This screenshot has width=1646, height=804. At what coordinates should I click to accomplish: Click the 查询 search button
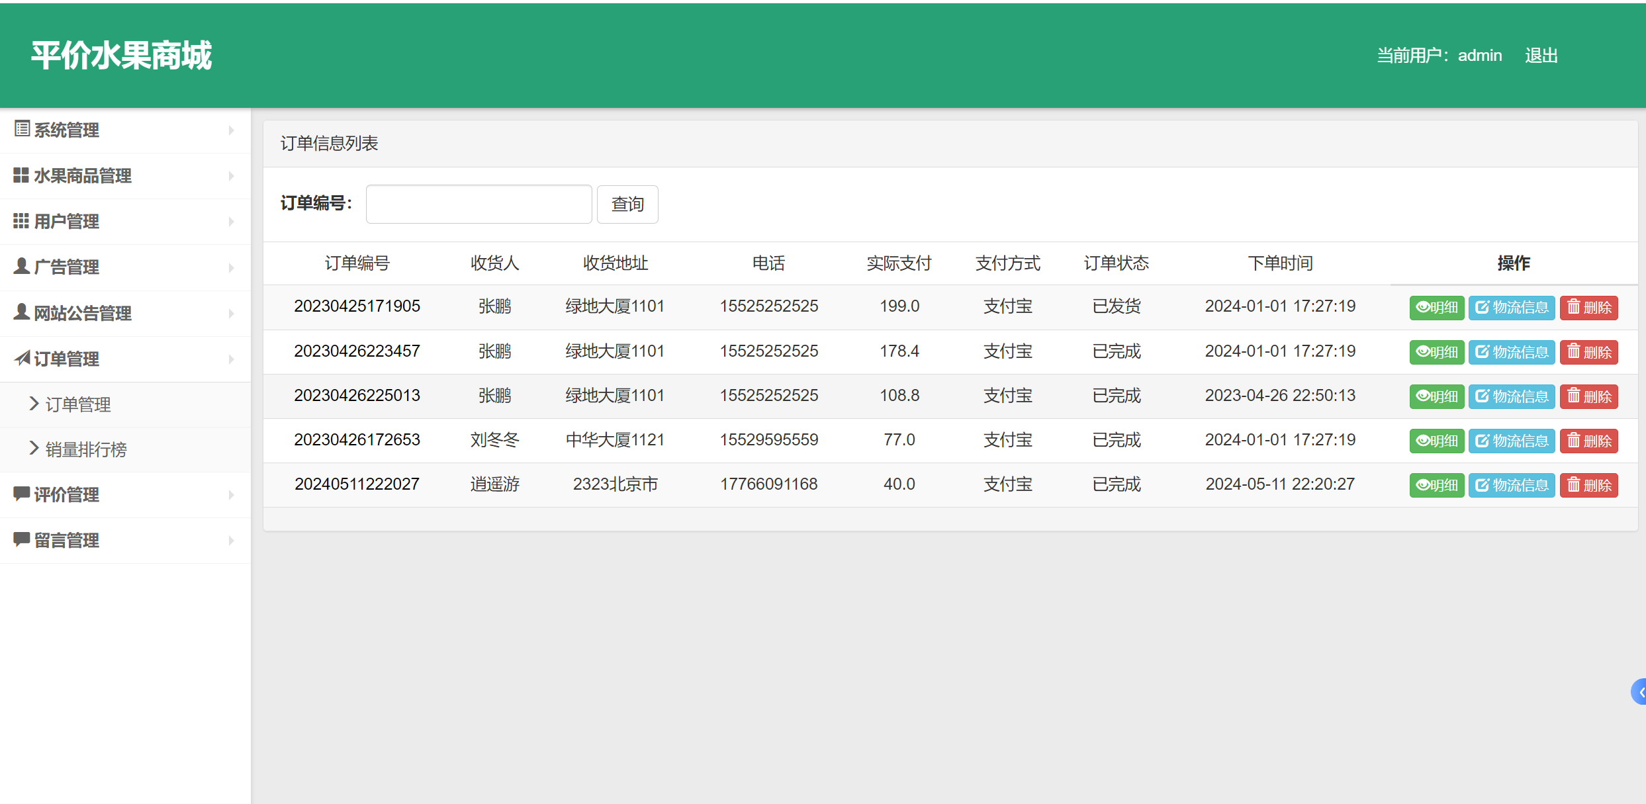627,204
